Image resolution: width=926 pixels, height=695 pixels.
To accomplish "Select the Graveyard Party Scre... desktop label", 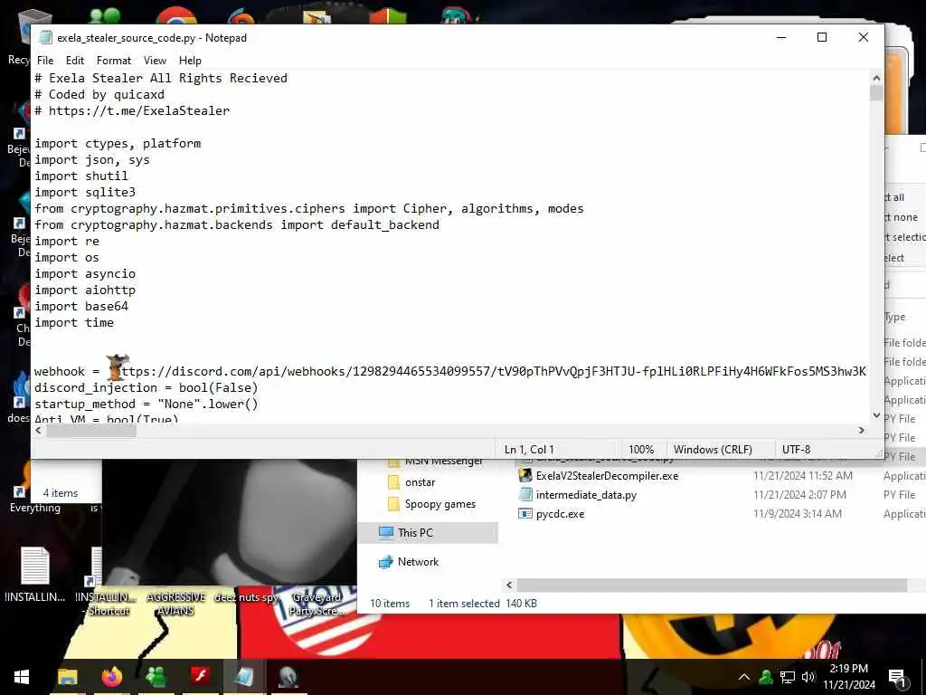I will click(x=316, y=604).
